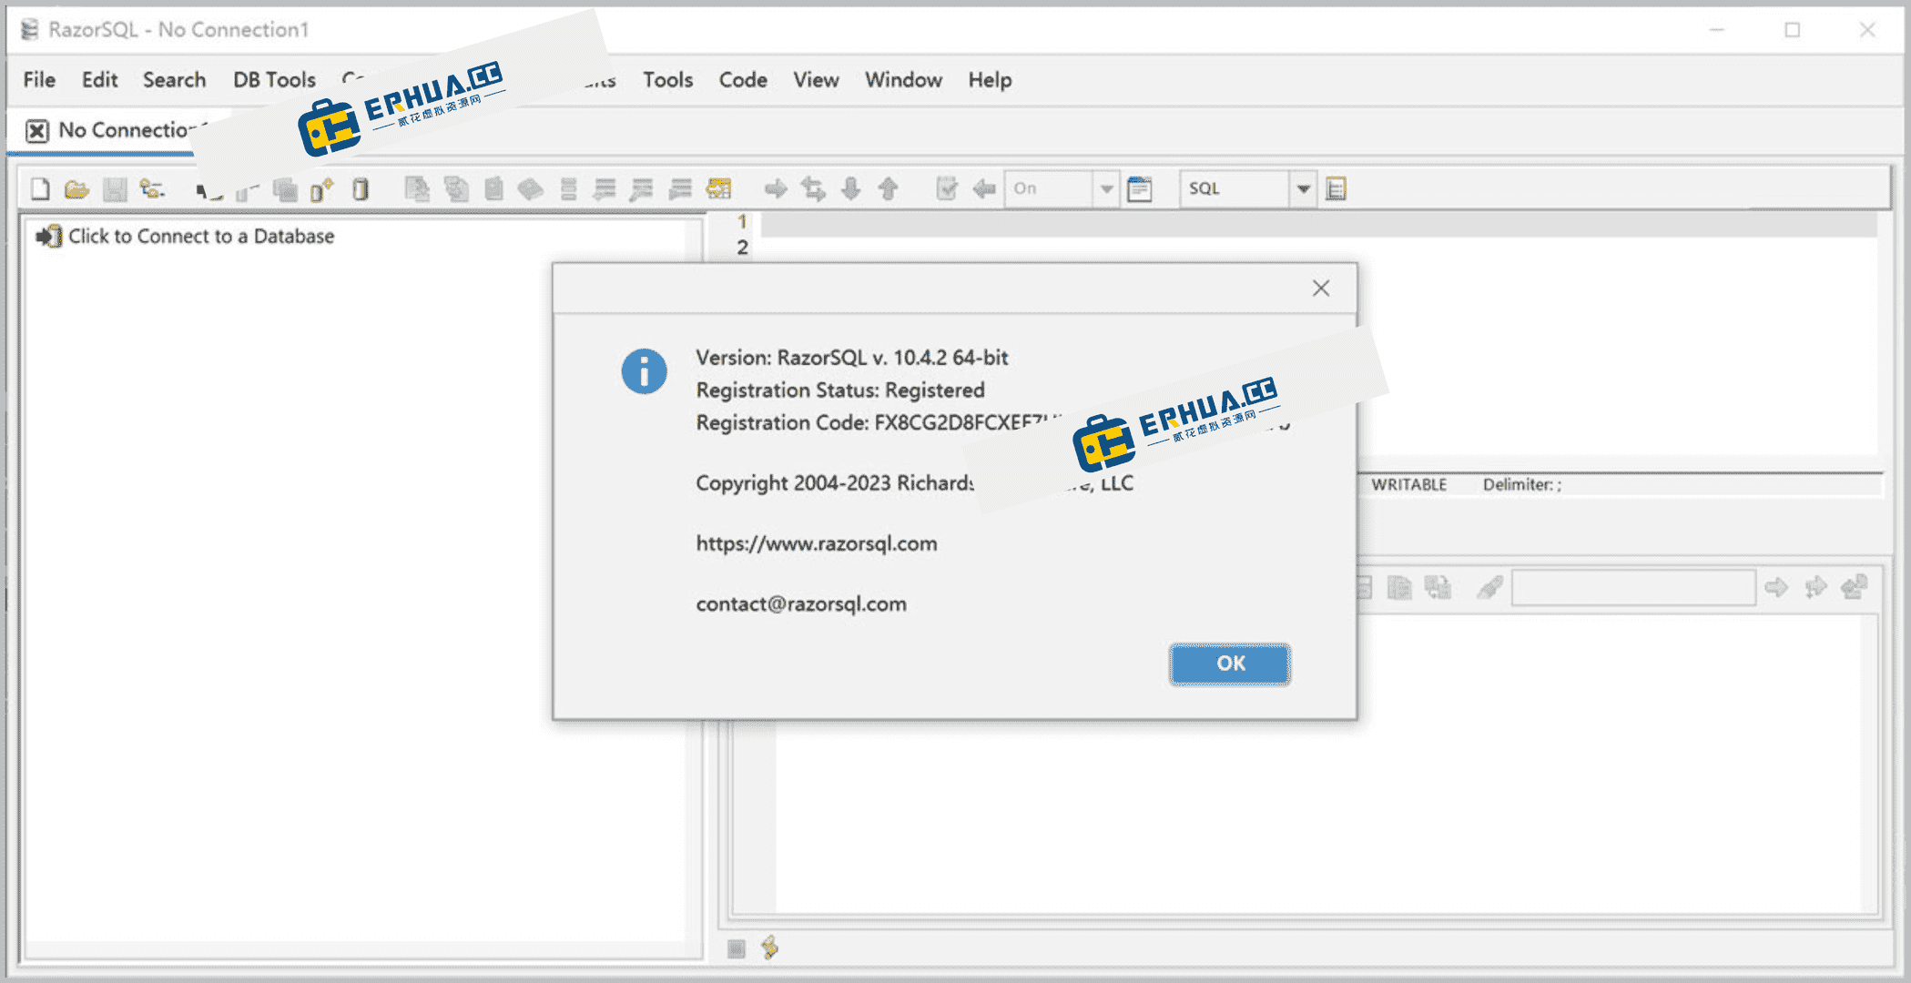Open the Window menu
Image resolution: width=1911 pixels, height=983 pixels.
pyautogui.click(x=903, y=80)
